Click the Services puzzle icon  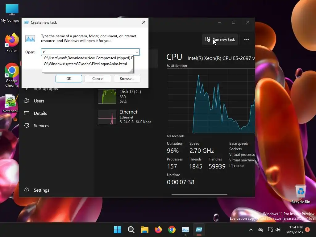(27, 125)
